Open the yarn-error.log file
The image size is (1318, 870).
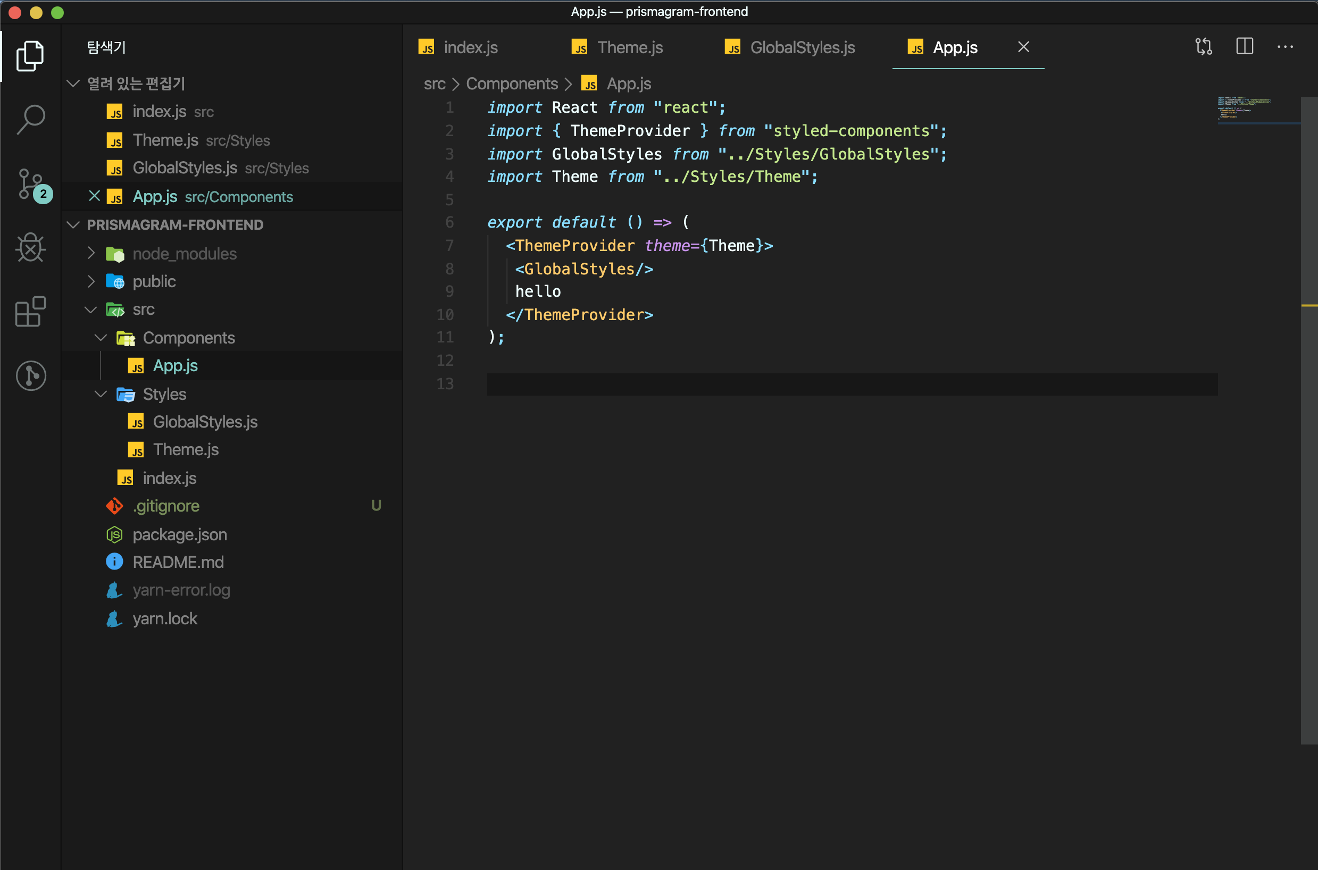pyautogui.click(x=232, y=590)
